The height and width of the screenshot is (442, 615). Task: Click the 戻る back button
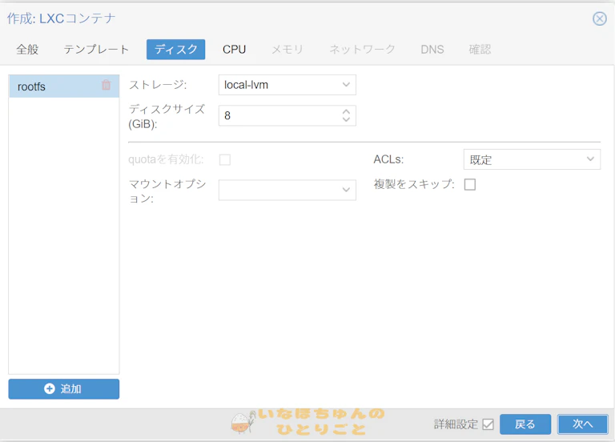[x=525, y=424]
